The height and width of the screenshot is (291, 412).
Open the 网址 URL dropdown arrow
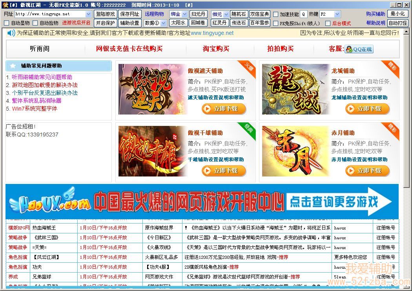point(89,14)
